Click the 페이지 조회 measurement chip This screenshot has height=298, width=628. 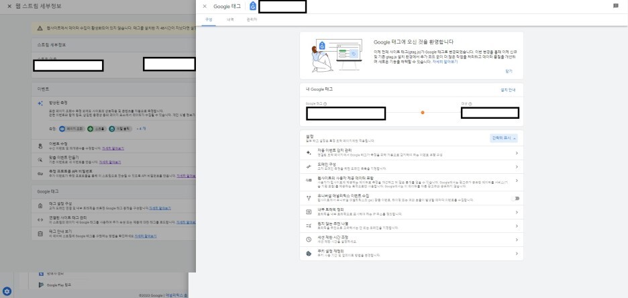pos(71,129)
